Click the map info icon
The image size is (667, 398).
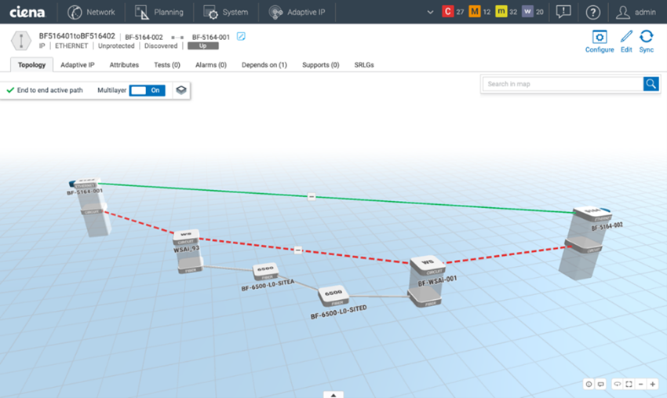click(x=589, y=384)
